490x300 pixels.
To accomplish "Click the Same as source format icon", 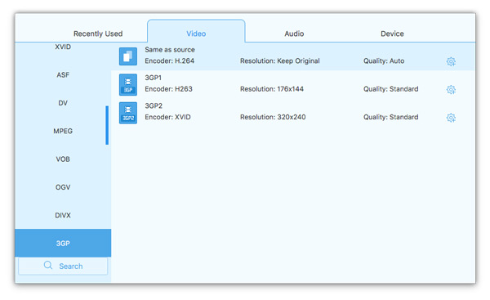I will 128,56.
